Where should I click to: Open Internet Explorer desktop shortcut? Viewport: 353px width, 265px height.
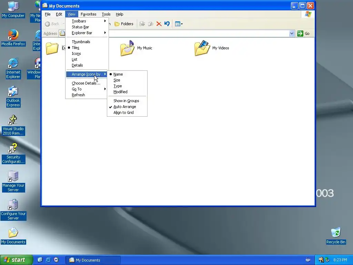[13, 69]
